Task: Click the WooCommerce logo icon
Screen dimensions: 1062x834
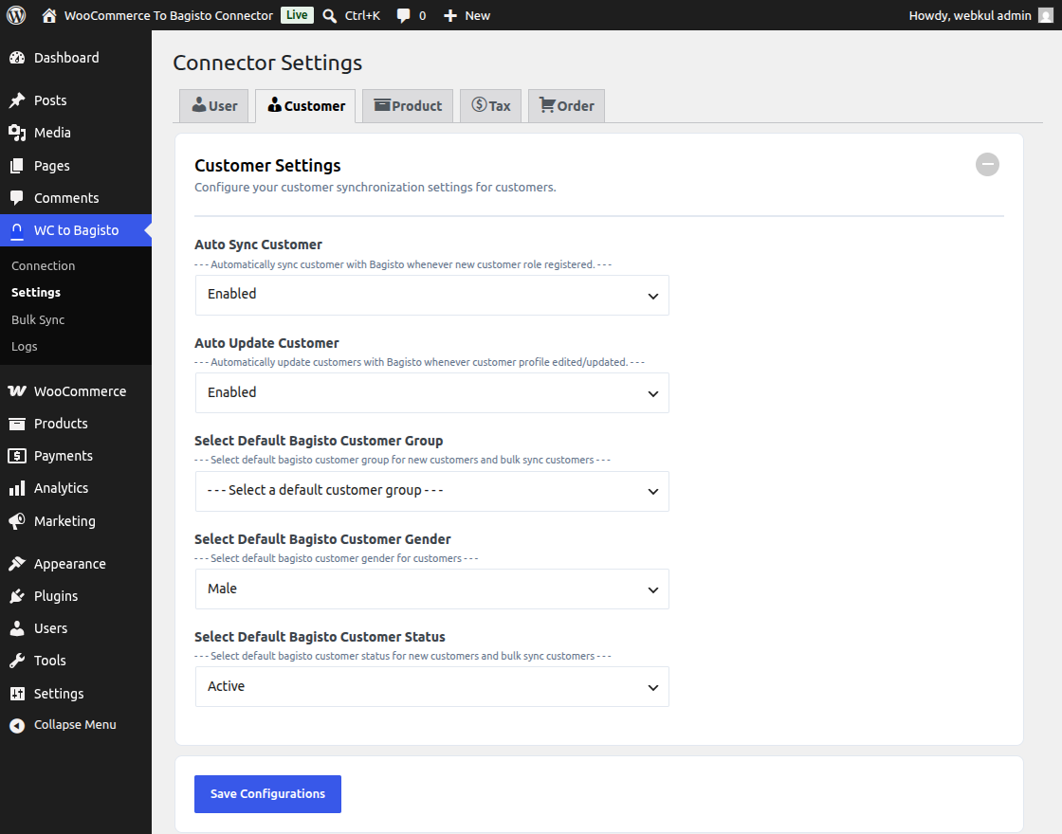Action: click(x=17, y=391)
